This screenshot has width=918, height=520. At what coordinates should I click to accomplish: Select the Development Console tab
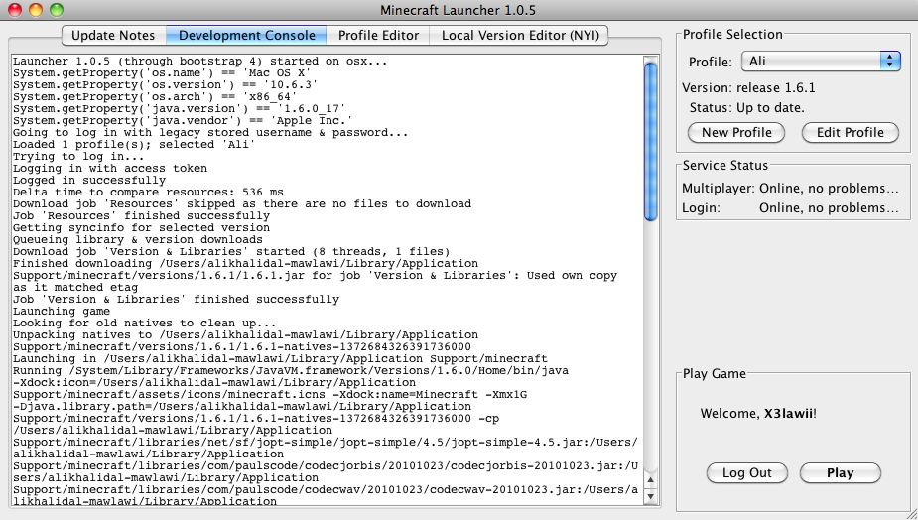click(246, 35)
